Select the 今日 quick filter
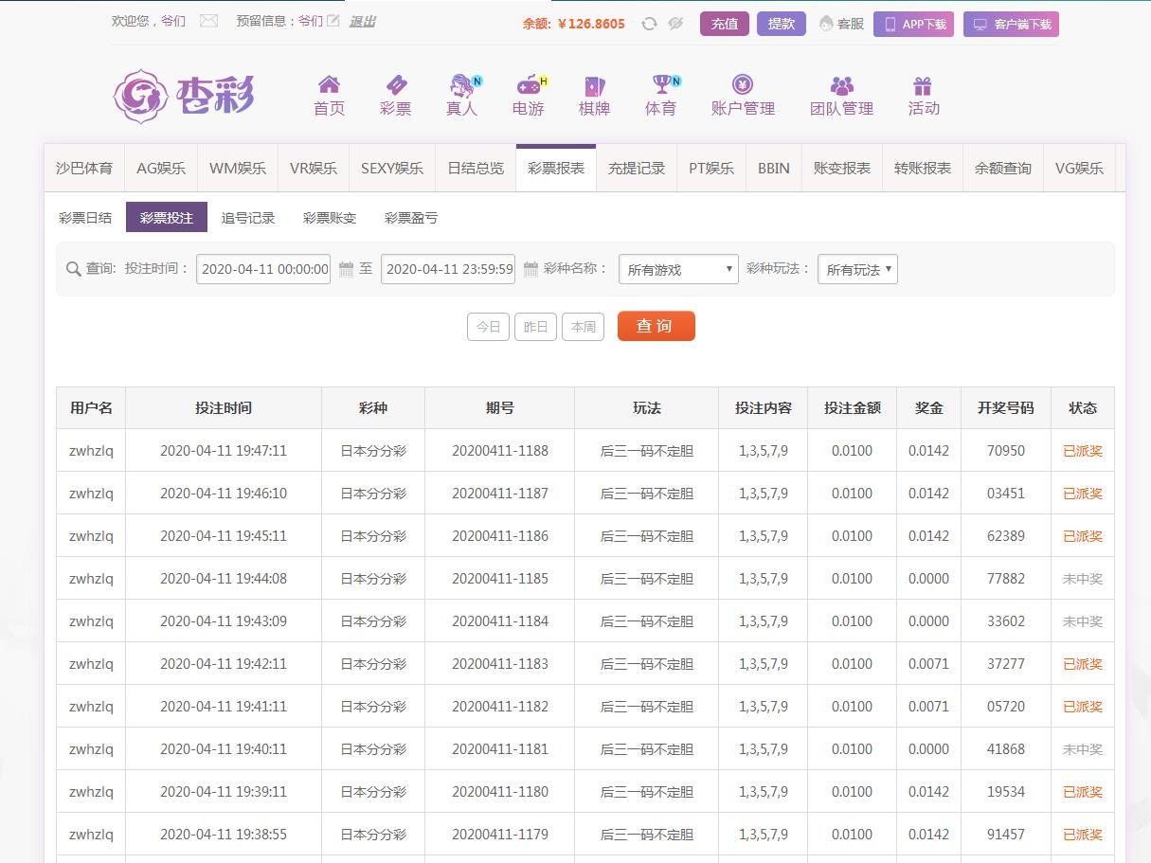The height and width of the screenshot is (863, 1151). point(488,327)
